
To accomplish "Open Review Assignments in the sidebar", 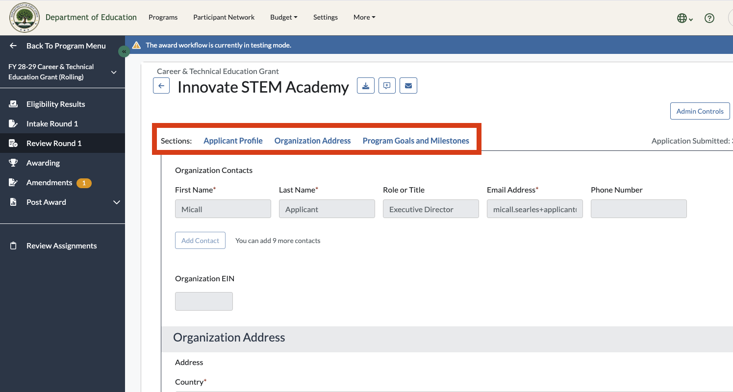I will (x=62, y=245).
